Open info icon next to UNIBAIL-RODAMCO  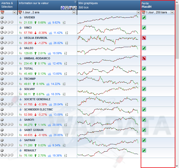click(20, 58)
